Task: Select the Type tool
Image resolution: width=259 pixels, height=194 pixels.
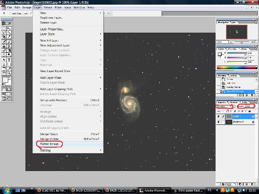Action: pos(9,60)
